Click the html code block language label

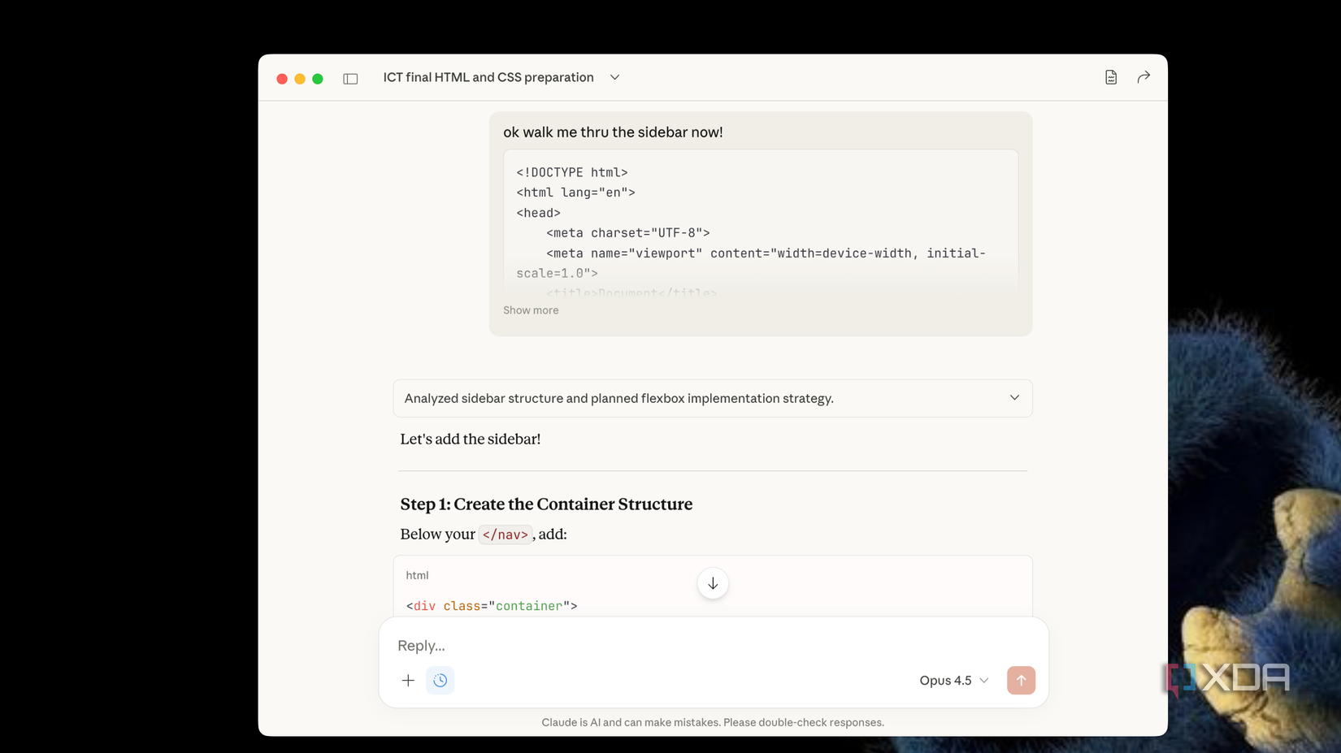(x=417, y=575)
